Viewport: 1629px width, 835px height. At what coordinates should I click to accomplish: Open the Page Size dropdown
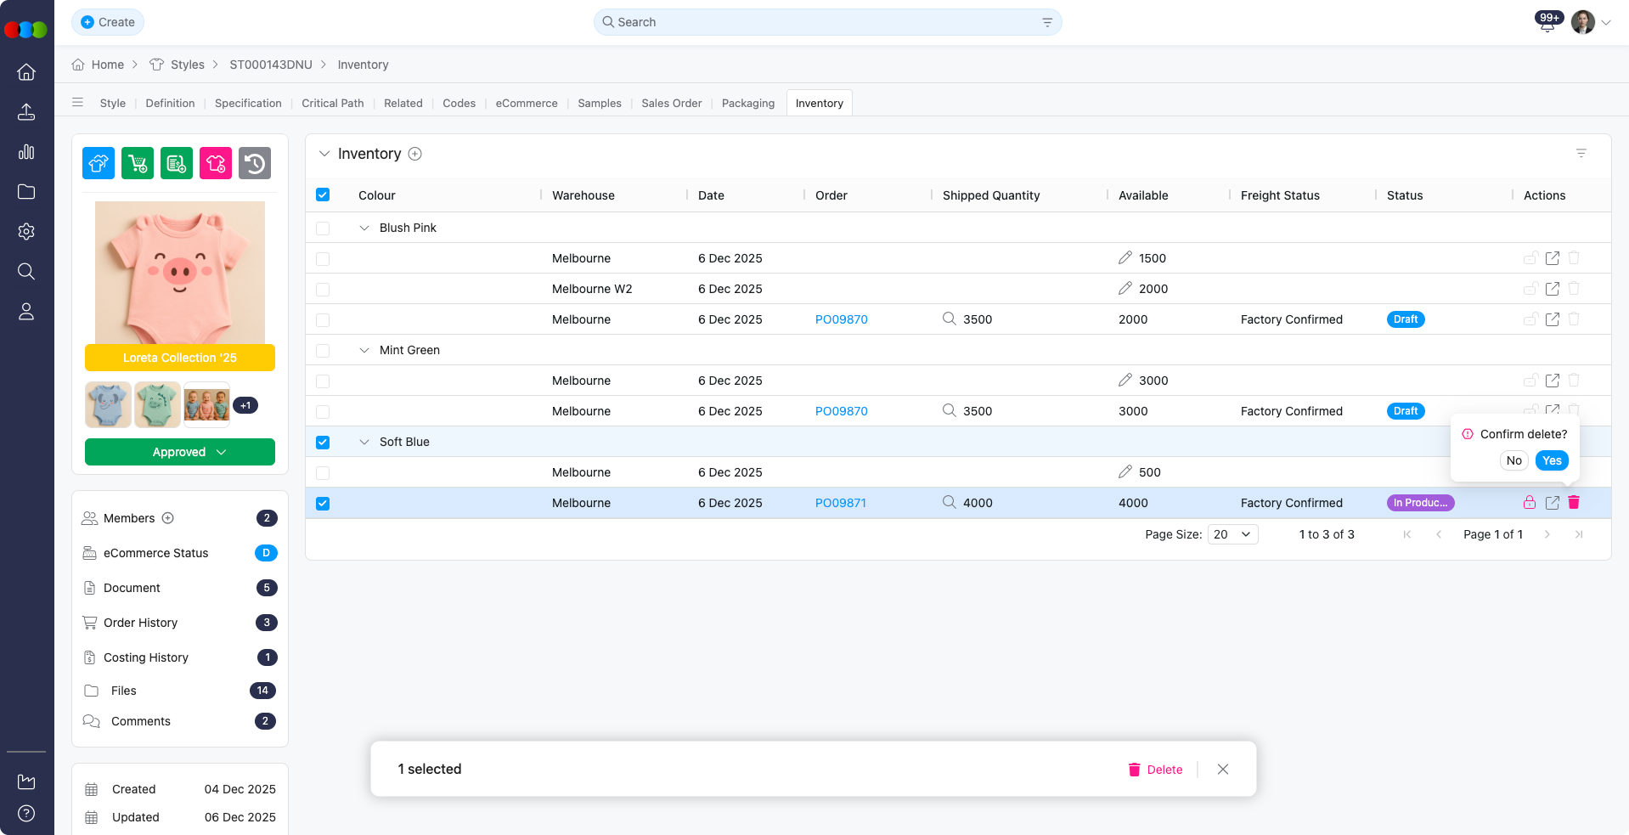pyautogui.click(x=1232, y=534)
